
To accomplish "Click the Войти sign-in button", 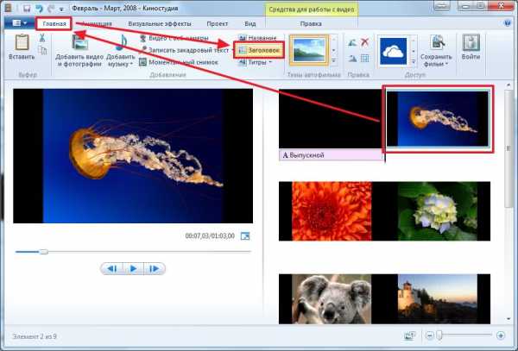I will pos(471,47).
